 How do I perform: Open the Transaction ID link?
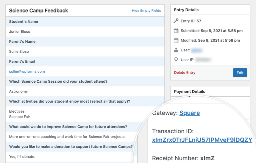tap(202, 140)
